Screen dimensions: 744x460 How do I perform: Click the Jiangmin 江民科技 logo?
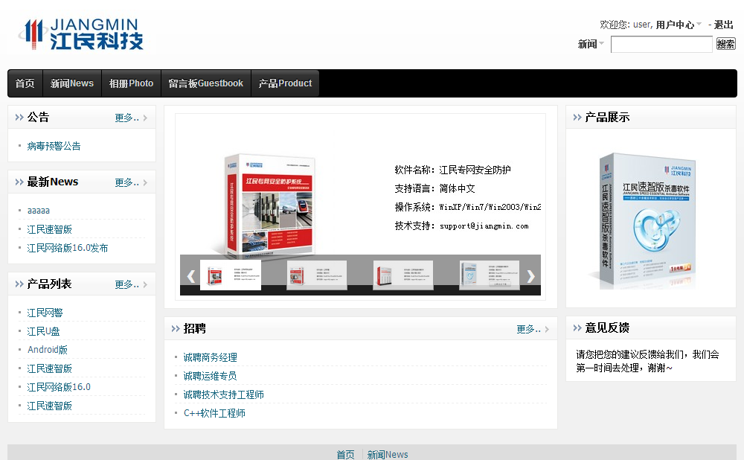pos(81,33)
